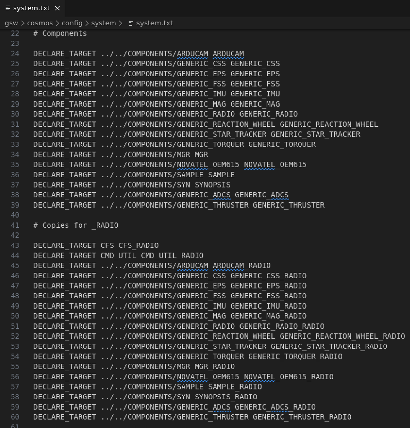Click GENERIC_FSS target name on line 27
Viewport: 410px width, 428px height.
coord(255,84)
